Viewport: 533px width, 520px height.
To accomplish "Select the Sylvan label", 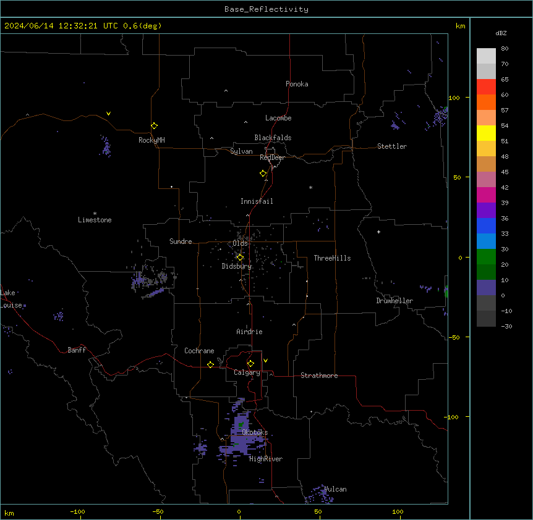I will tap(241, 151).
